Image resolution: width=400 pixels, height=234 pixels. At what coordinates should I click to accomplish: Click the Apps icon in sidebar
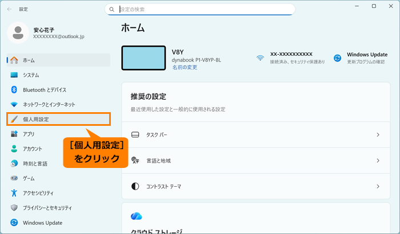[x=14, y=134]
